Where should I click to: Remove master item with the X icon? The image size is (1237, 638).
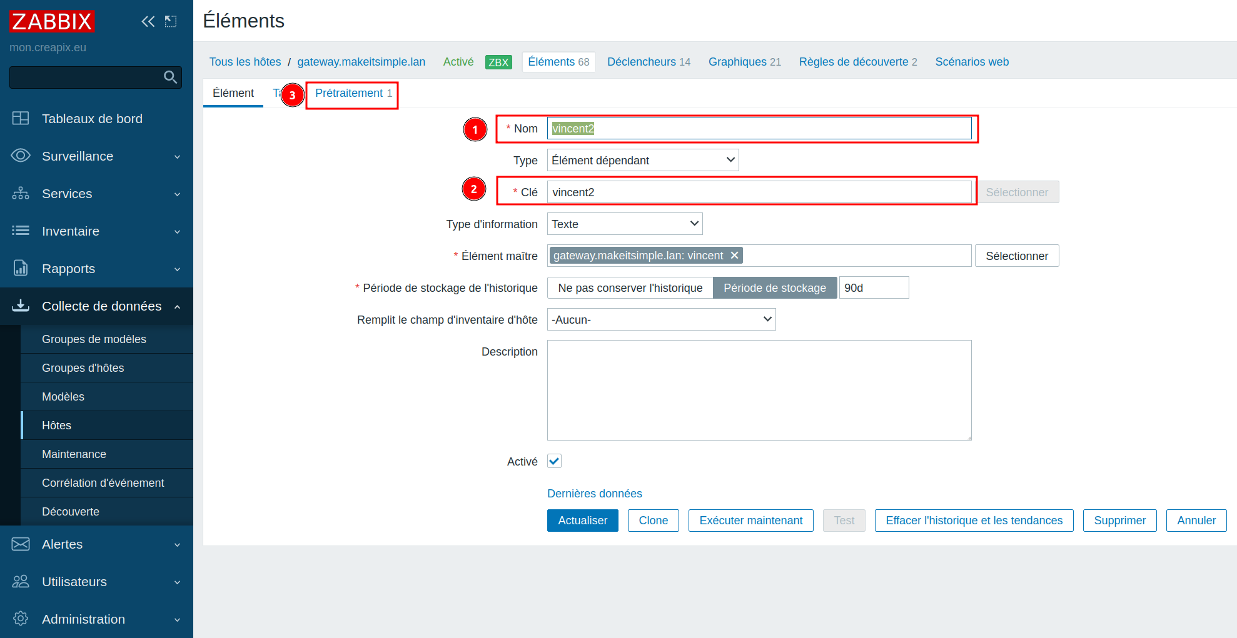pos(735,256)
